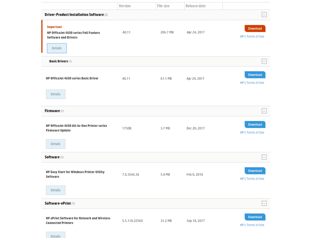Collapse the Basic Drivers section

coord(264,61)
